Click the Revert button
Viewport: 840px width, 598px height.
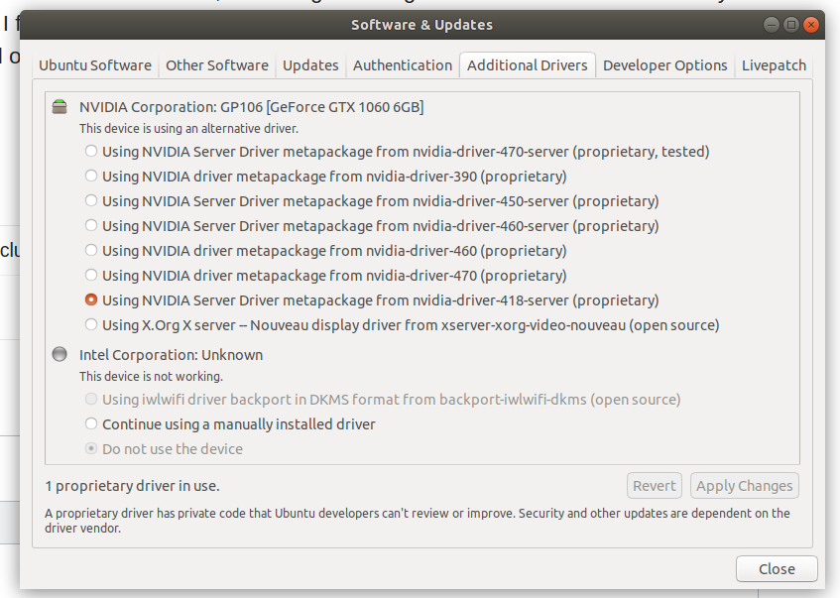pos(655,486)
